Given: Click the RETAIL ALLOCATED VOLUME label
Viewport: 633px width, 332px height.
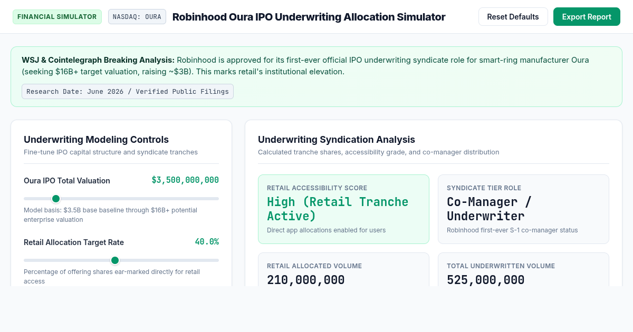Looking at the screenshot, I should click(x=314, y=266).
